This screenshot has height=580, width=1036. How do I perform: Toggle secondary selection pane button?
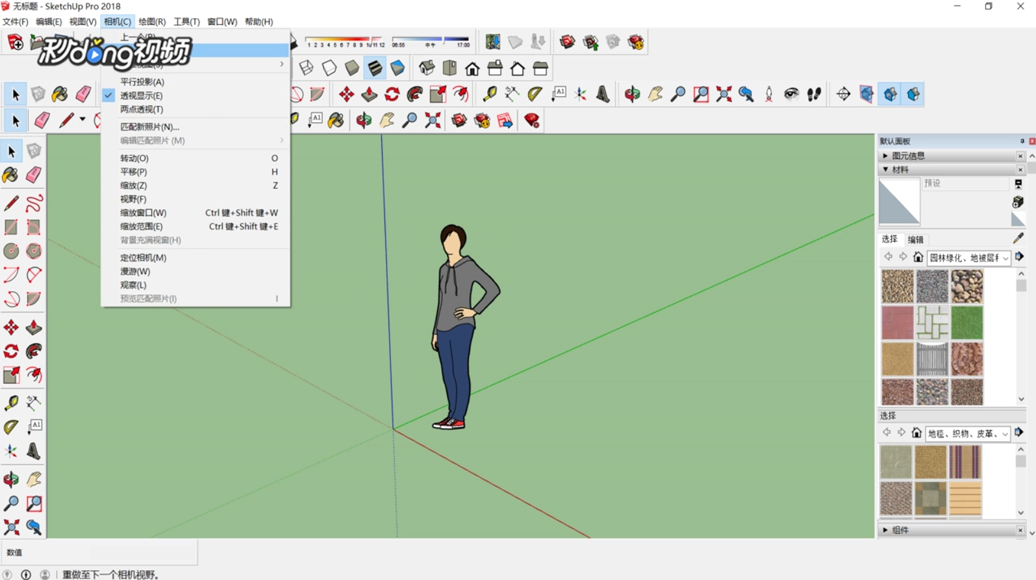[x=1018, y=184]
